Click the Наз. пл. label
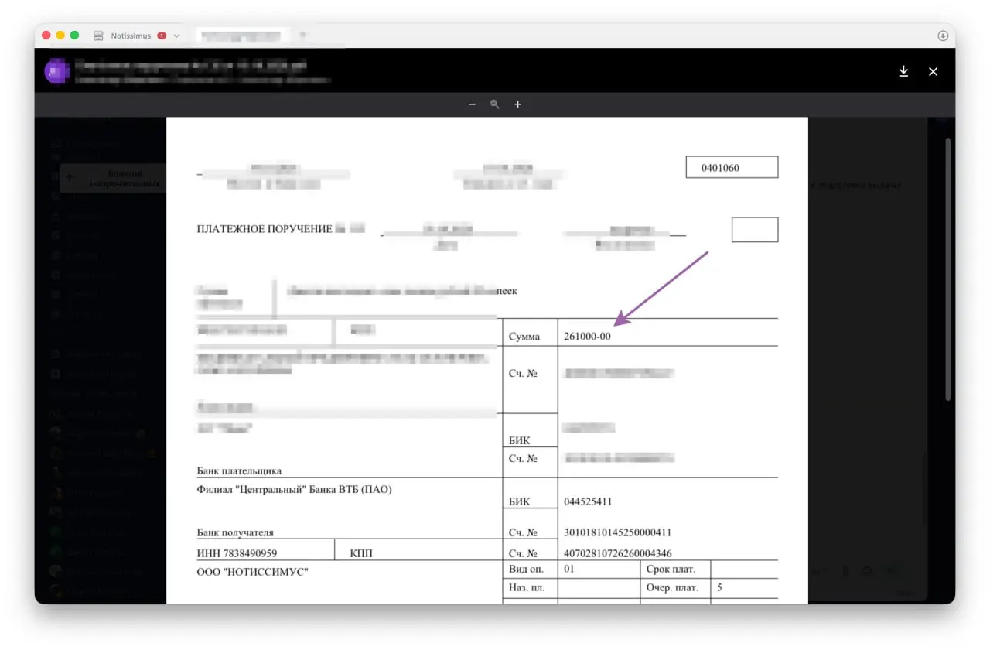The width and height of the screenshot is (990, 650). pos(527,587)
